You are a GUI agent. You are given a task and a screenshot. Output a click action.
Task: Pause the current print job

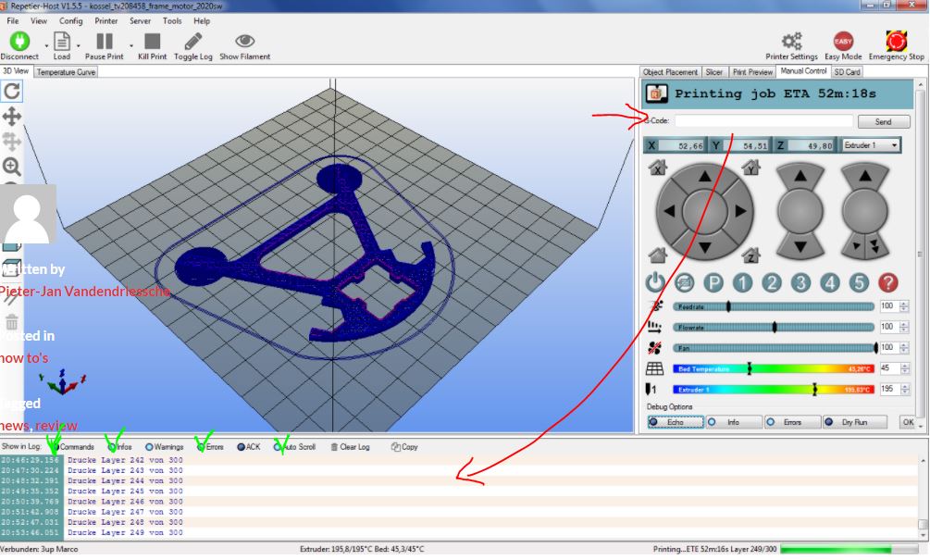point(104,42)
